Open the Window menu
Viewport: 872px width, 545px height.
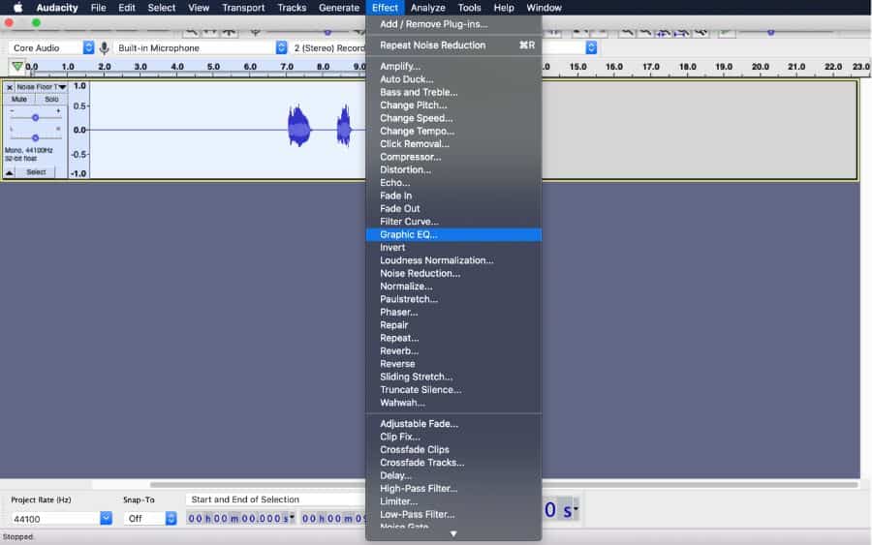(544, 8)
